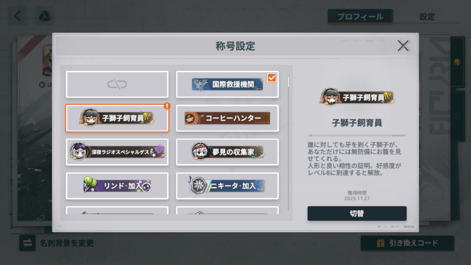471x265 pixels.
Task: Close the 称号設定 dialog
Action: [x=403, y=46]
